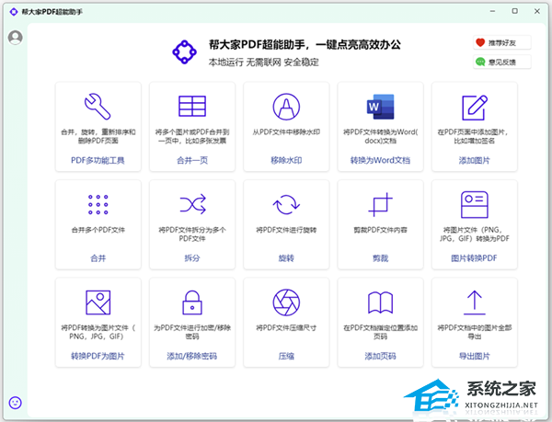Click the 旋转 rotate arrows icon

pos(286,204)
